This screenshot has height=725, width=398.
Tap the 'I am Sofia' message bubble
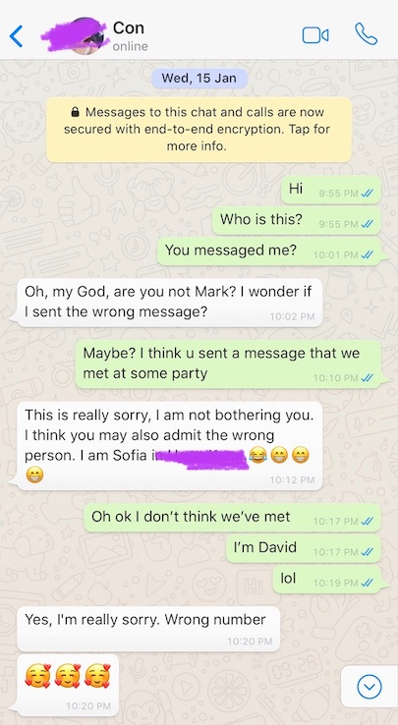pos(170,446)
